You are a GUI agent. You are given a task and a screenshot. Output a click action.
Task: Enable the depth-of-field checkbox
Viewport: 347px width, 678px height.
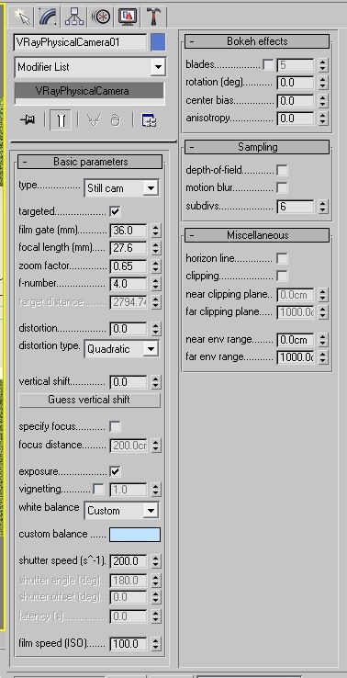[282, 170]
